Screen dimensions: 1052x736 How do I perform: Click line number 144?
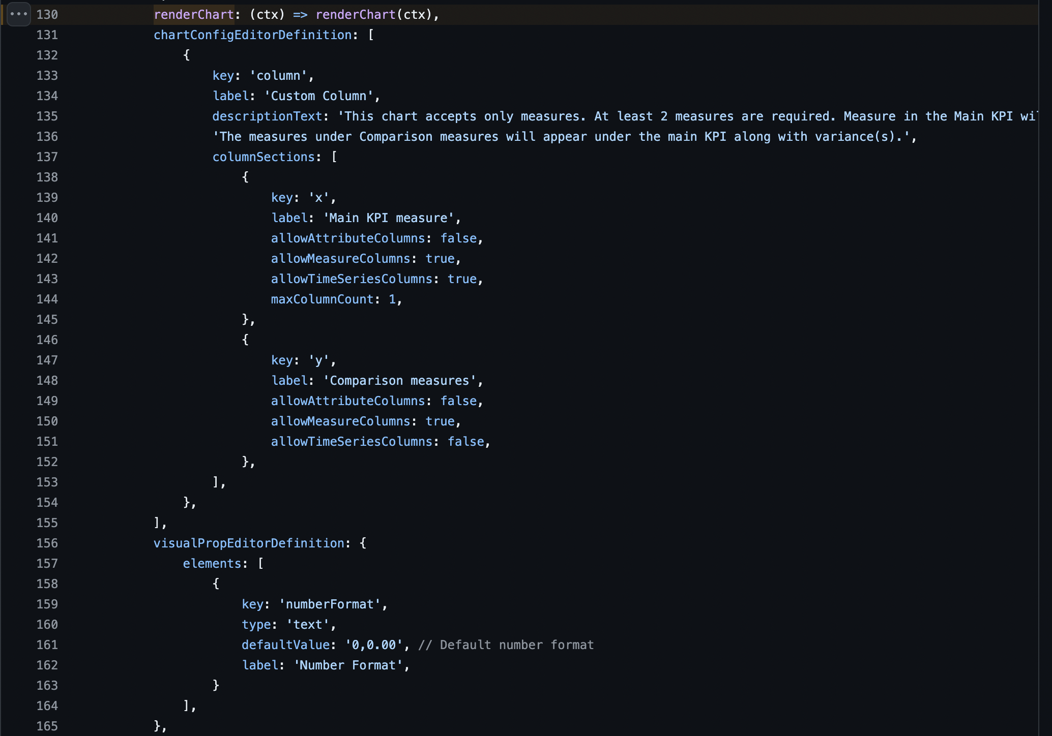(x=47, y=299)
